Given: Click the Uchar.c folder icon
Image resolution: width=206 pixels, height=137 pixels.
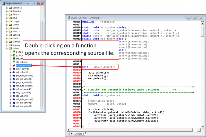Looking at the screenshot, I should tap(10, 35).
